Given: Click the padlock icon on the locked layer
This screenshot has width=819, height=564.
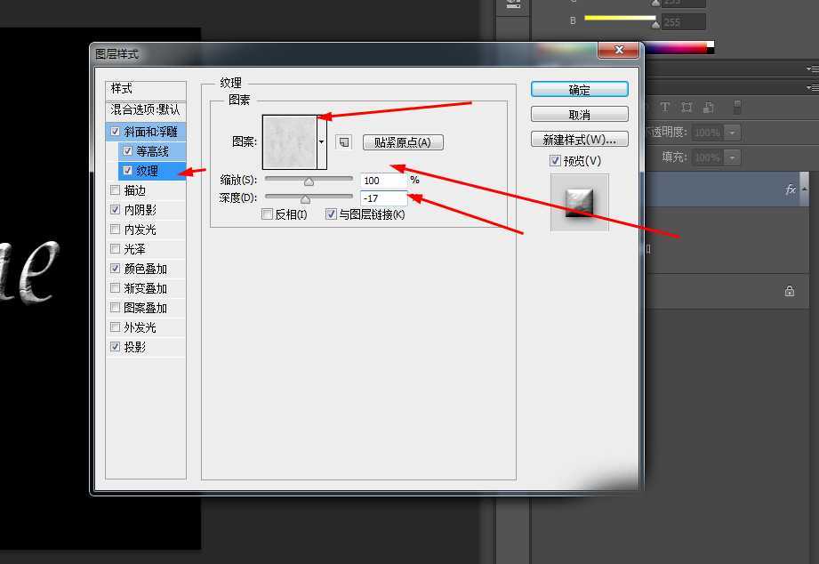Looking at the screenshot, I should tap(791, 290).
